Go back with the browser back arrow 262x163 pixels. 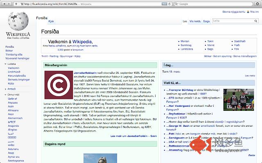point(4,4)
